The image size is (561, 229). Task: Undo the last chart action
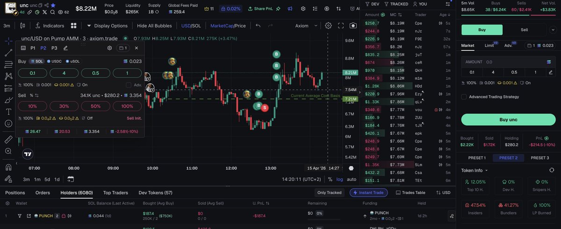tap(258, 26)
